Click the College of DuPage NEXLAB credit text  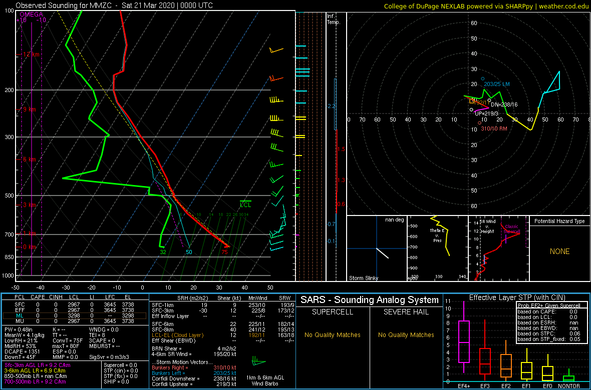(x=486, y=5)
